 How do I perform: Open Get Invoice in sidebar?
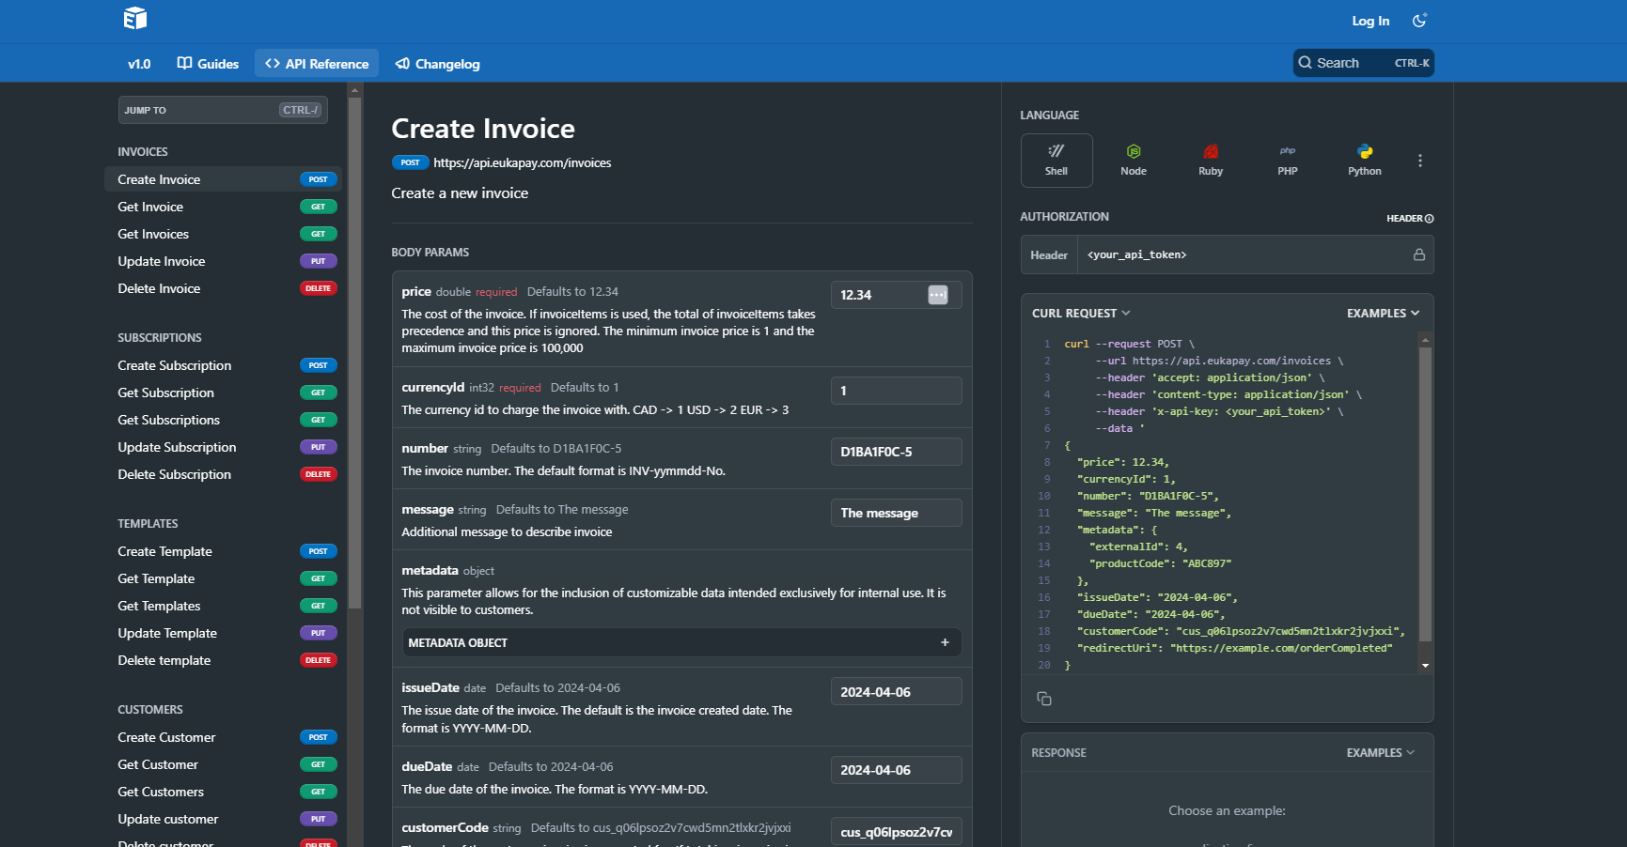(223, 207)
